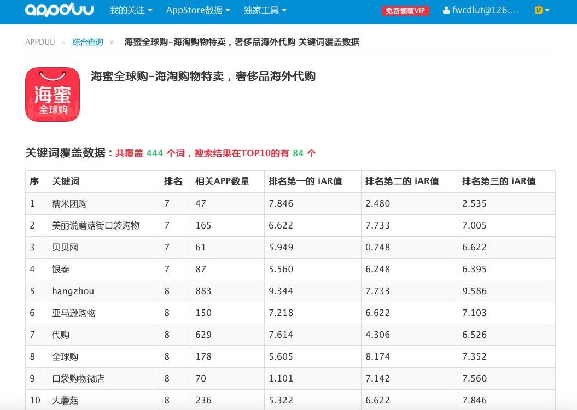577x410 pixels.
Task: Open the 我的关注 dropdown menu
Action: pos(131,10)
